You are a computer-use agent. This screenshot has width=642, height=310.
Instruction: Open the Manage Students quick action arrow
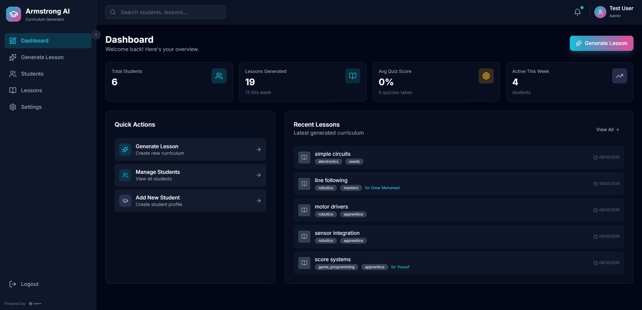tap(259, 175)
